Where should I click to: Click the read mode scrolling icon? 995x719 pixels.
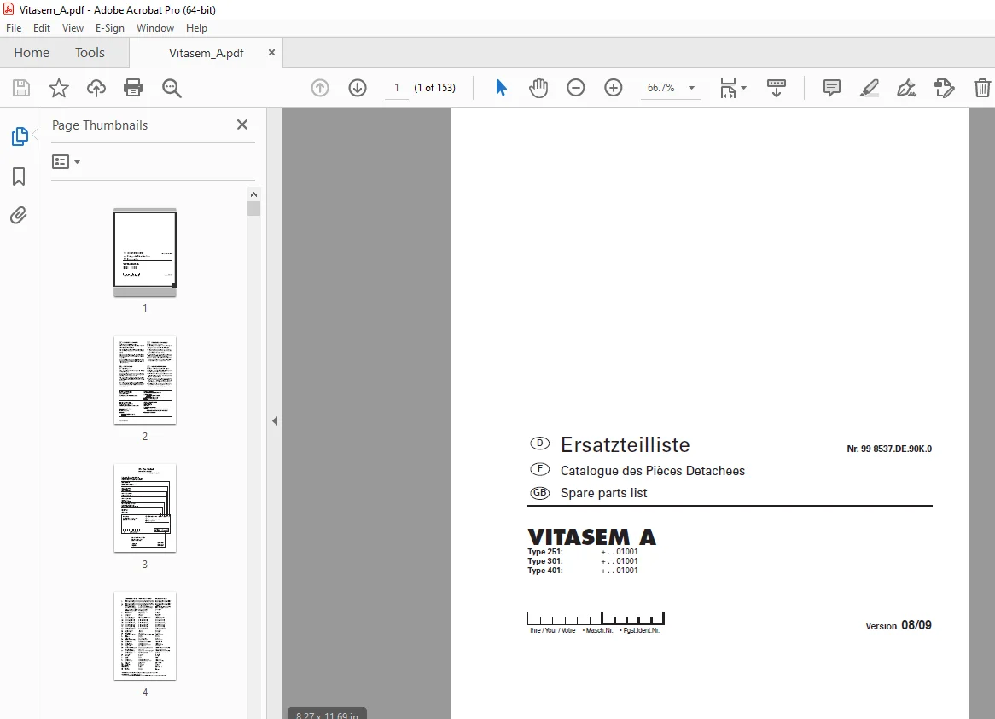[x=776, y=88]
